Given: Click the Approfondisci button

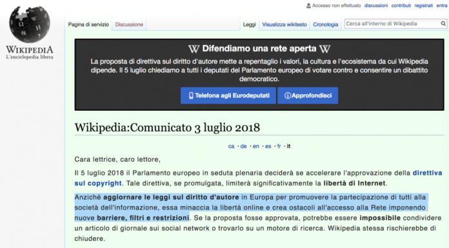Looking at the screenshot, I should pyautogui.click(x=308, y=95).
